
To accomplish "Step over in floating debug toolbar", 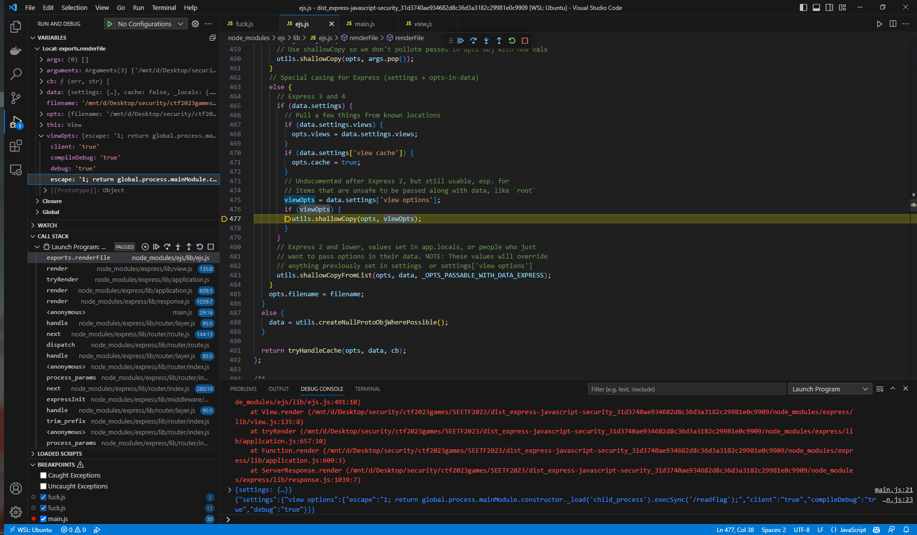I will pos(473,41).
